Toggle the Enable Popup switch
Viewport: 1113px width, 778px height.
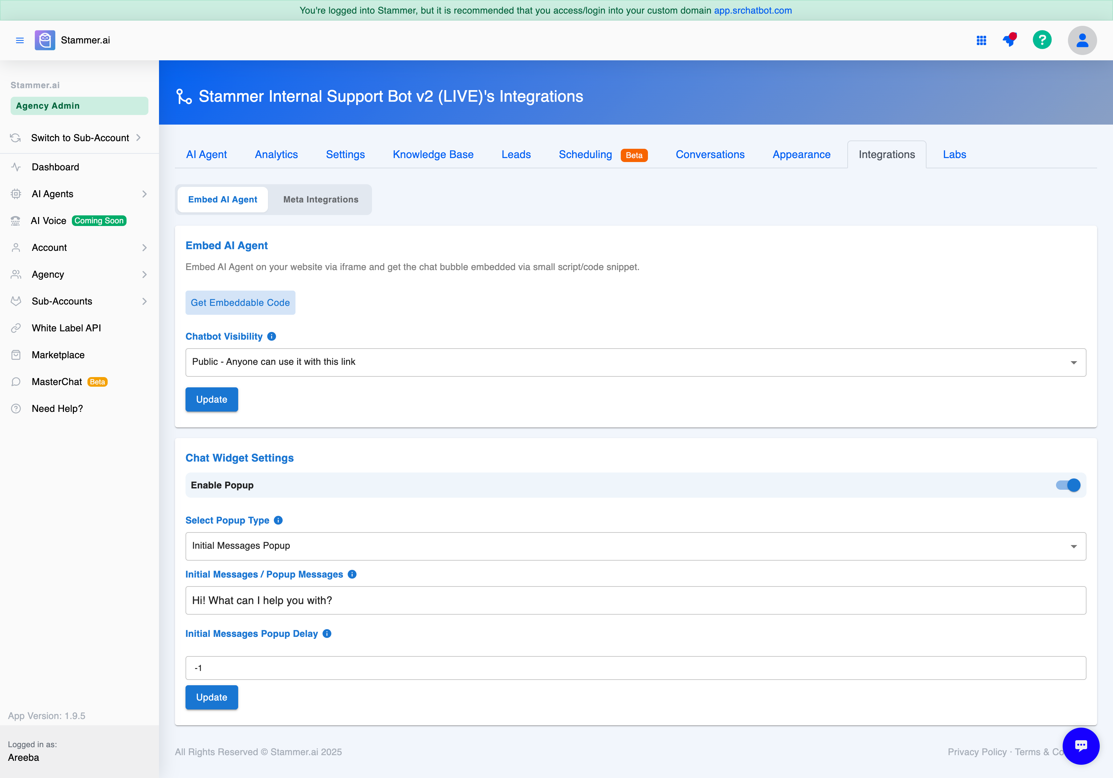1068,485
